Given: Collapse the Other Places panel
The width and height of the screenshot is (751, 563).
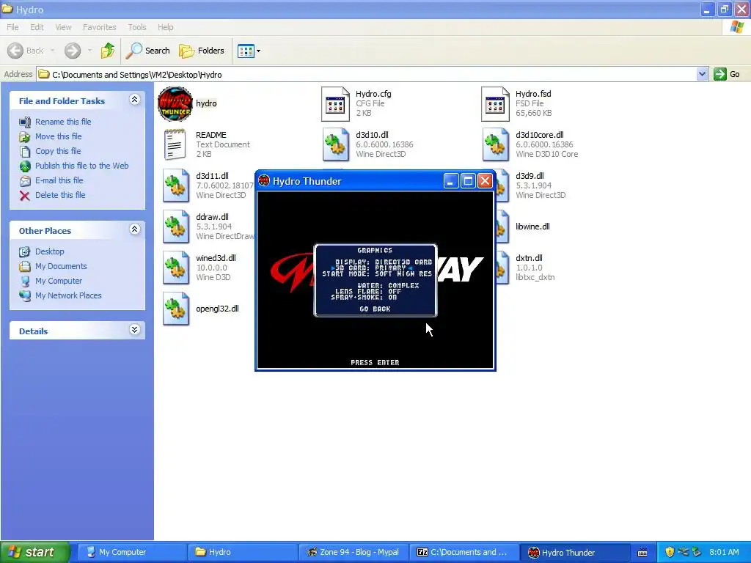Looking at the screenshot, I should click(x=135, y=229).
